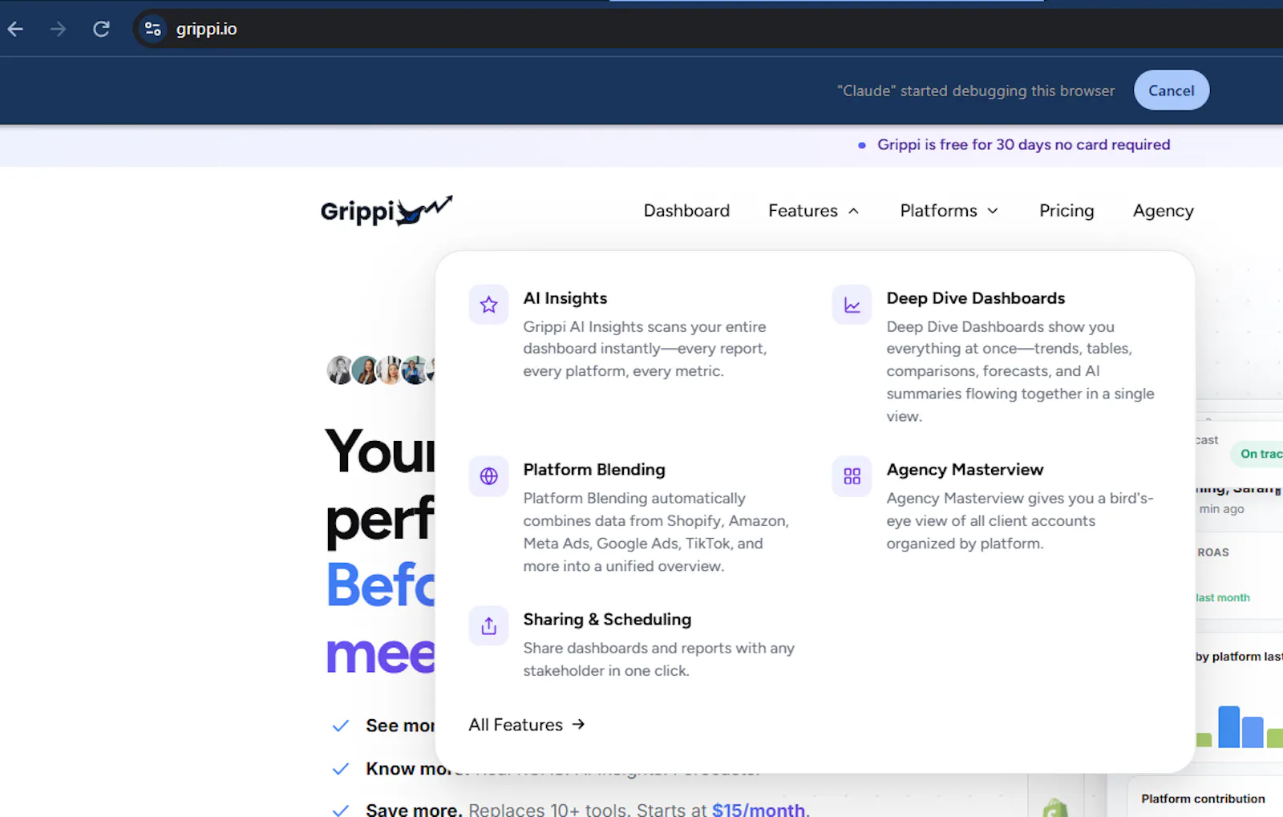Click the $15/month pricing link
1283x817 pixels.
pyautogui.click(x=759, y=809)
